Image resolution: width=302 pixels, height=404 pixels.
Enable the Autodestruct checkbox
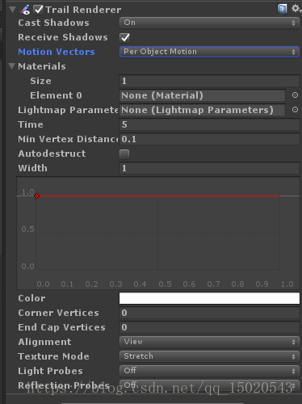[x=124, y=154]
